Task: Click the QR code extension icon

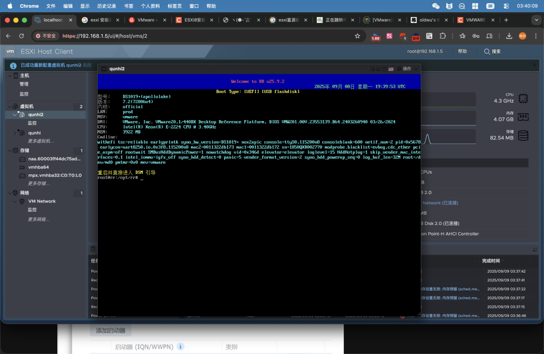Action: (429, 36)
